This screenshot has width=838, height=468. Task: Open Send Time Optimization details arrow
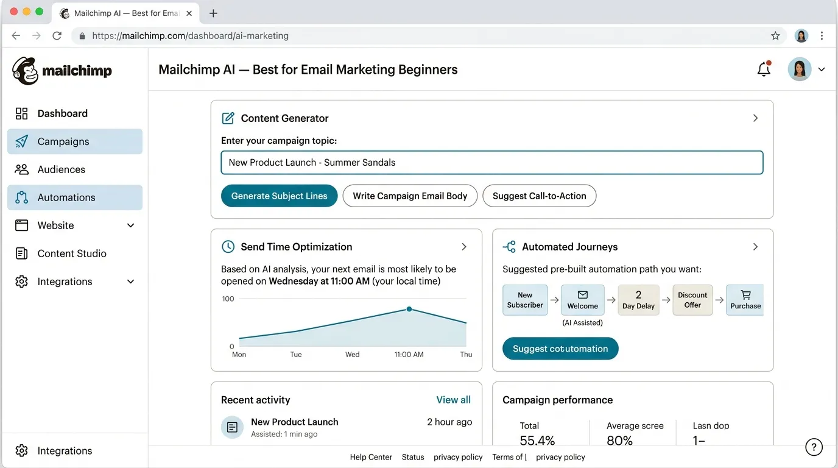coord(464,247)
